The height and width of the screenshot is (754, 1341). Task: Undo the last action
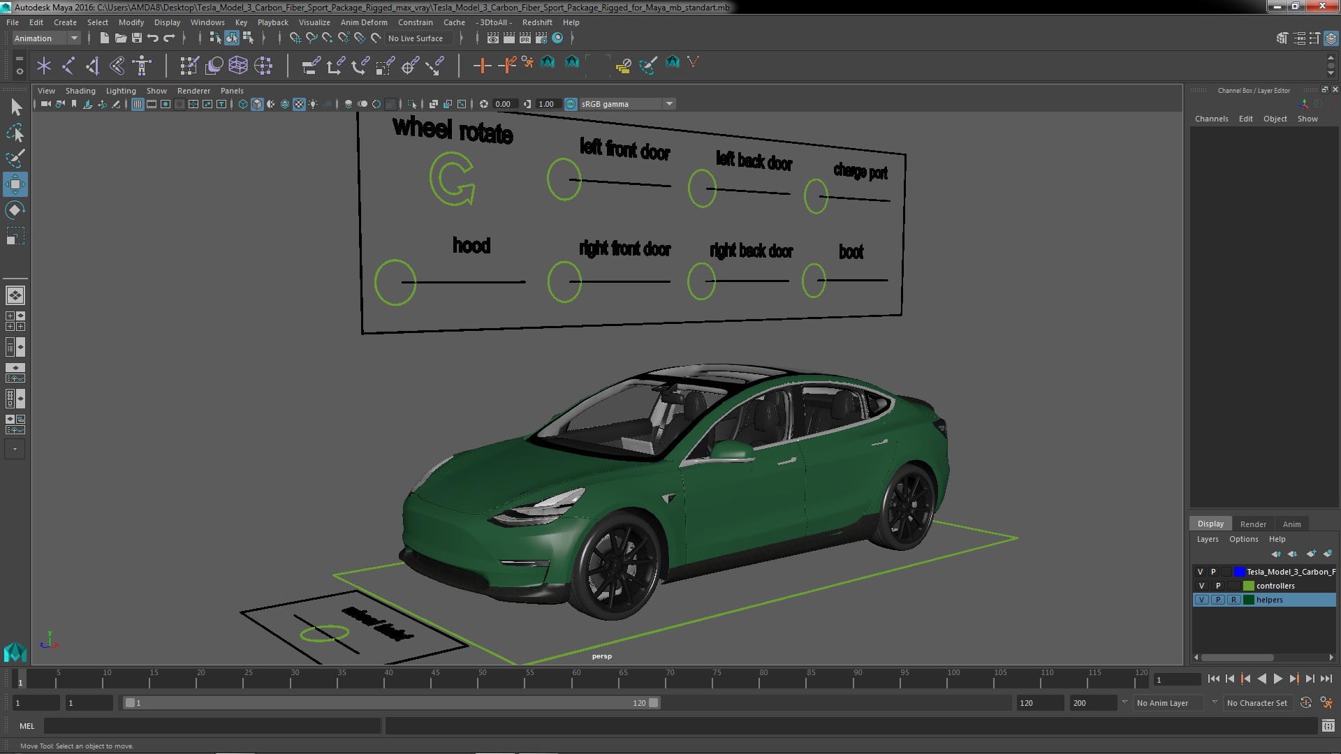(x=153, y=38)
